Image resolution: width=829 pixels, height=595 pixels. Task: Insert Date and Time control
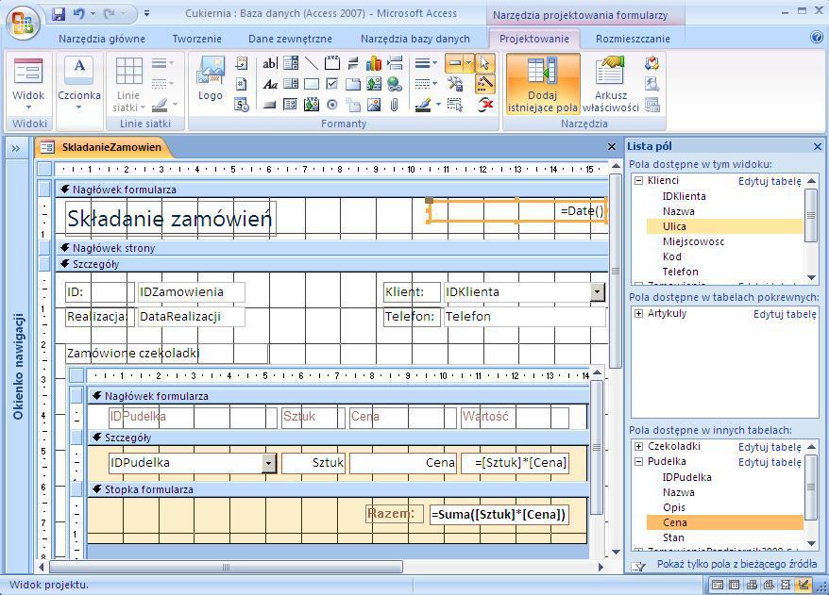[242, 105]
